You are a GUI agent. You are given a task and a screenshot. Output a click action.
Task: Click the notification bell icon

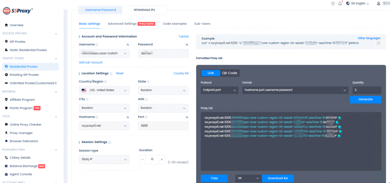[340, 3]
